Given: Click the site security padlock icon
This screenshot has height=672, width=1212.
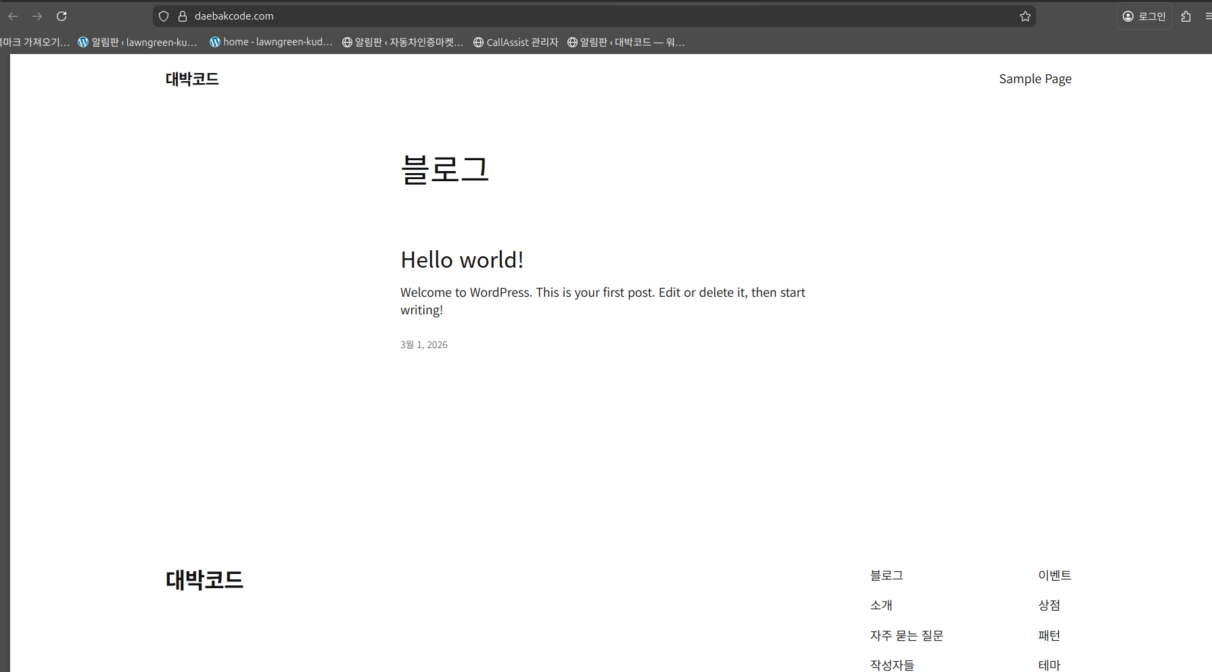Looking at the screenshot, I should 182,16.
